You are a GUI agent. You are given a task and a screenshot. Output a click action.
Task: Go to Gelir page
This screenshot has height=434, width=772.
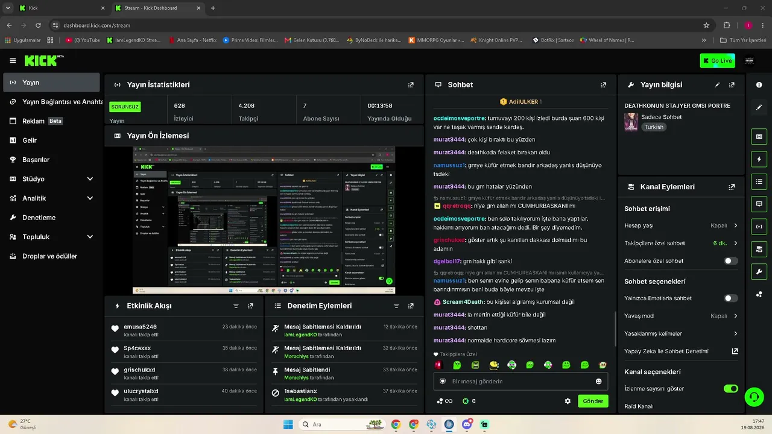point(51,140)
